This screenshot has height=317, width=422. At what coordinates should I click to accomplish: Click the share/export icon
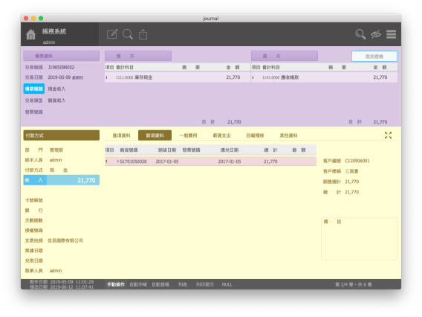pyautogui.click(x=143, y=34)
